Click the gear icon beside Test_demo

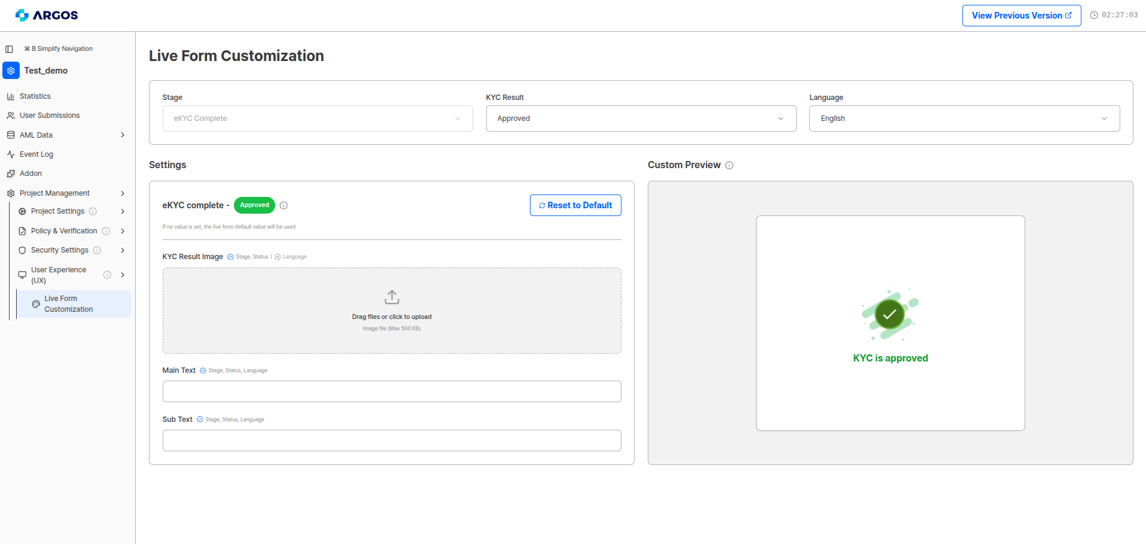(11, 70)
